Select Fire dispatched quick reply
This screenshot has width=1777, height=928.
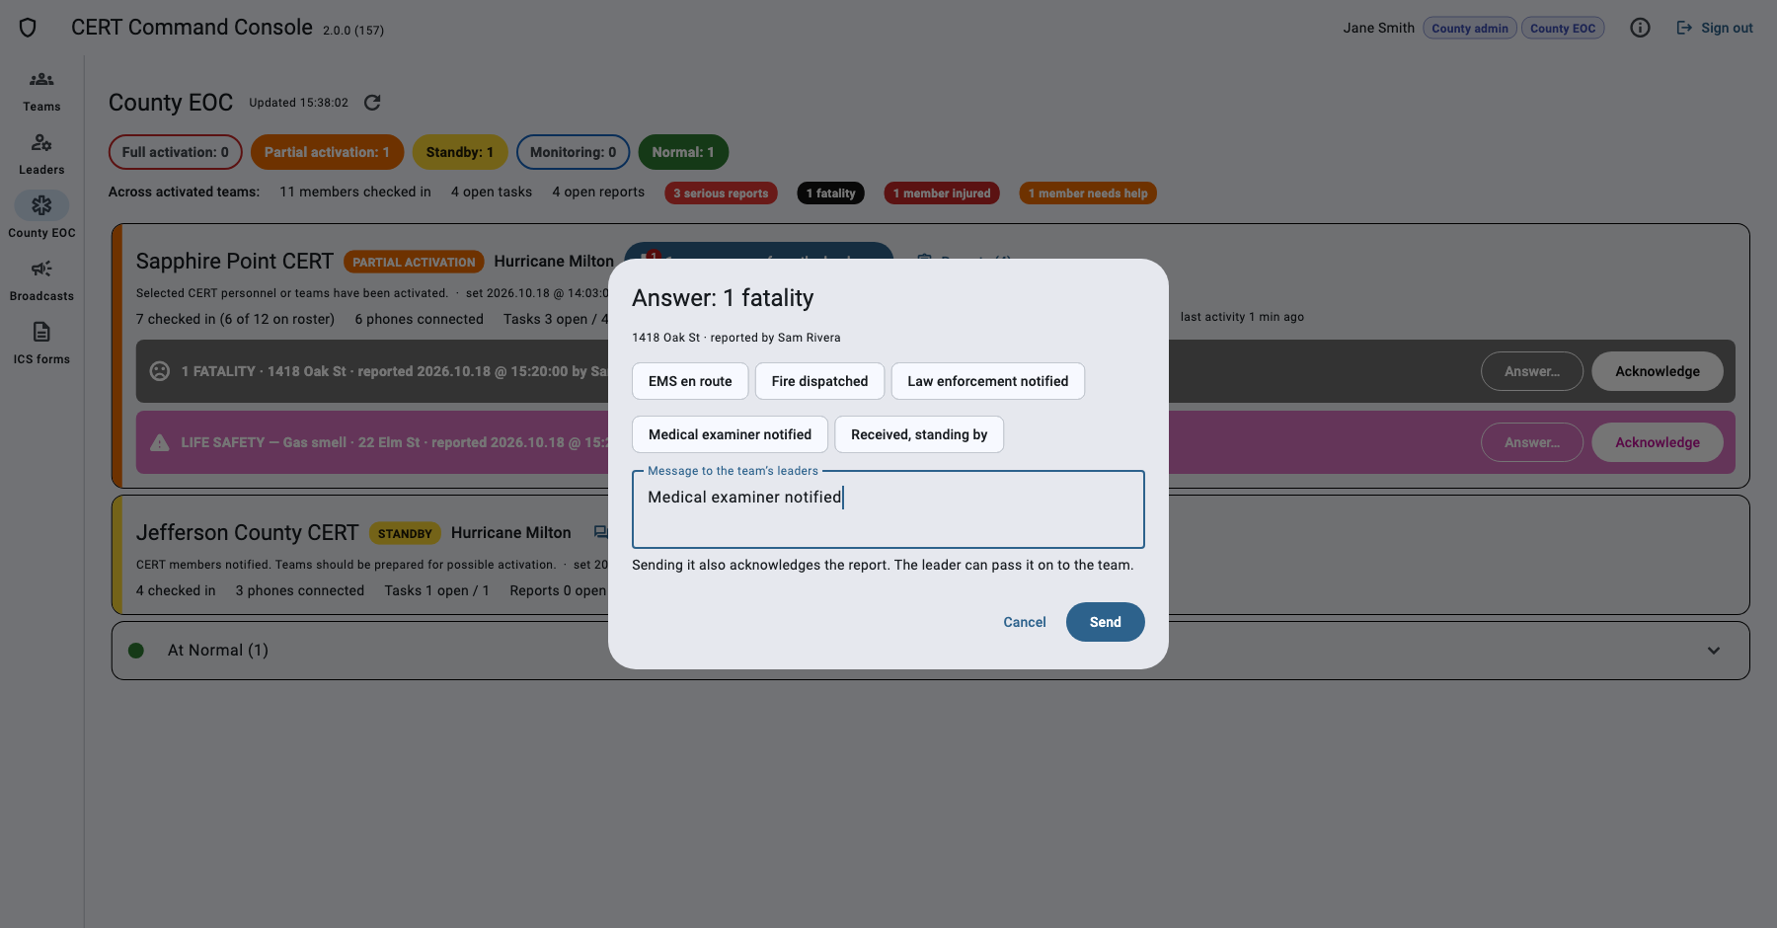click(819, 381)
